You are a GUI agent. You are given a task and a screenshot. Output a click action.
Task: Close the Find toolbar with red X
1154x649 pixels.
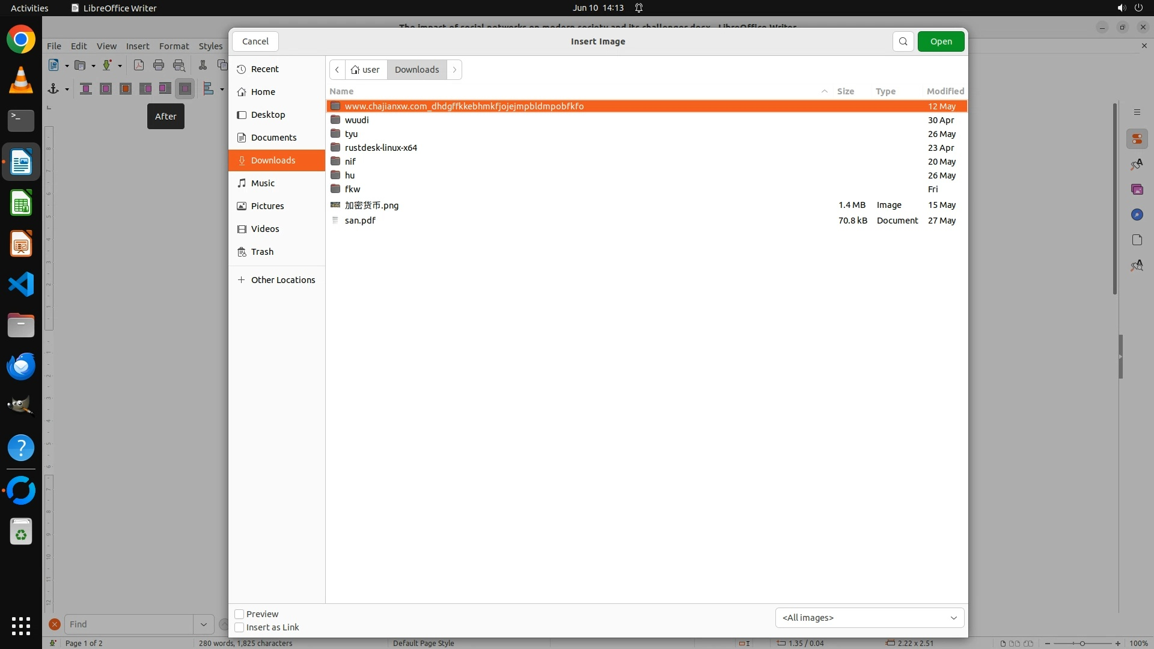[55, 624]
